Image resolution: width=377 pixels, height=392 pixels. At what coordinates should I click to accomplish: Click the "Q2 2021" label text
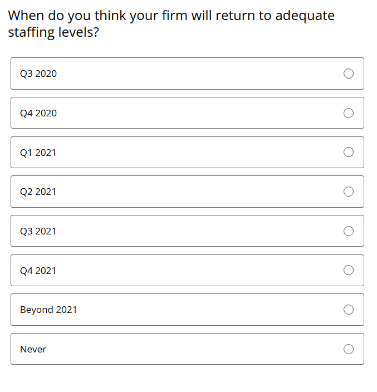tap(38, 192)
